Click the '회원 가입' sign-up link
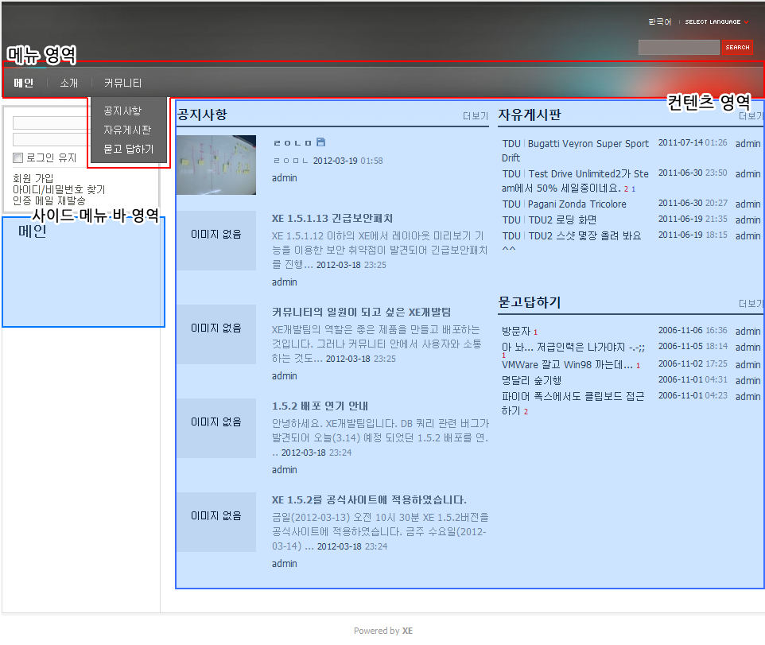The image size is (765, 645). pyautogui.click(x=33, y=178)
